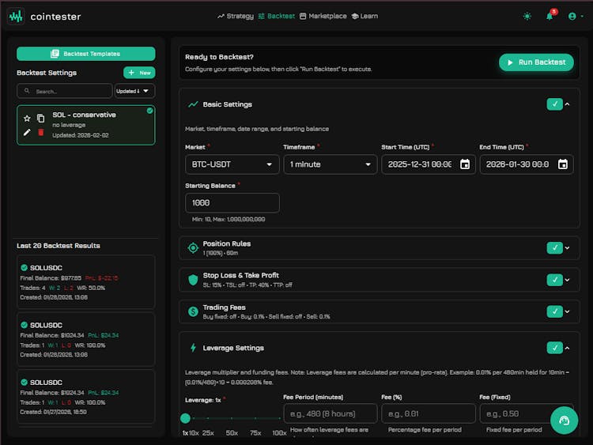Image resolution: width=593 pixels, height=445 pixels.
Task: Open the user account menu icon
Action: coord(572,16)
